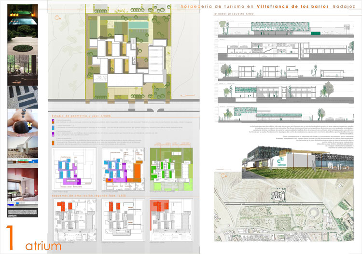Viewport: 362px width, 254px height.
Task: Select the round floor grate photo
Action: (x=22, y=47)
